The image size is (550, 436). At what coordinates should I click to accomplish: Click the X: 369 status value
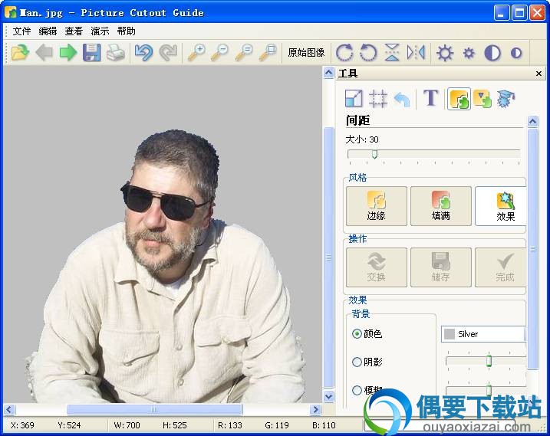coord(22,425)
